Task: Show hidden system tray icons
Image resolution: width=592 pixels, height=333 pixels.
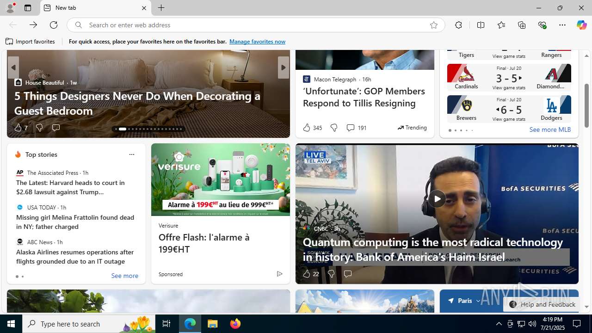Action: [499, 324]
